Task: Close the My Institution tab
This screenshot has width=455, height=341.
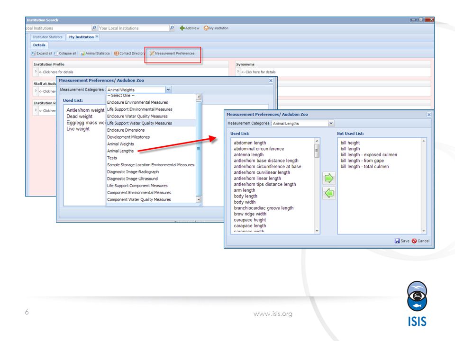Action: coord(97,36)
